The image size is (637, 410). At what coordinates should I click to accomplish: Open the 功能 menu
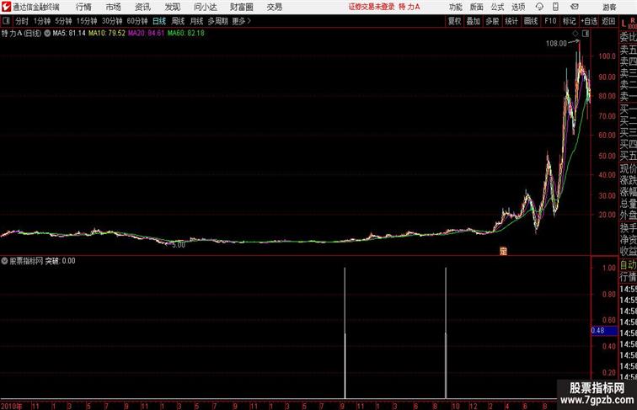456,7
